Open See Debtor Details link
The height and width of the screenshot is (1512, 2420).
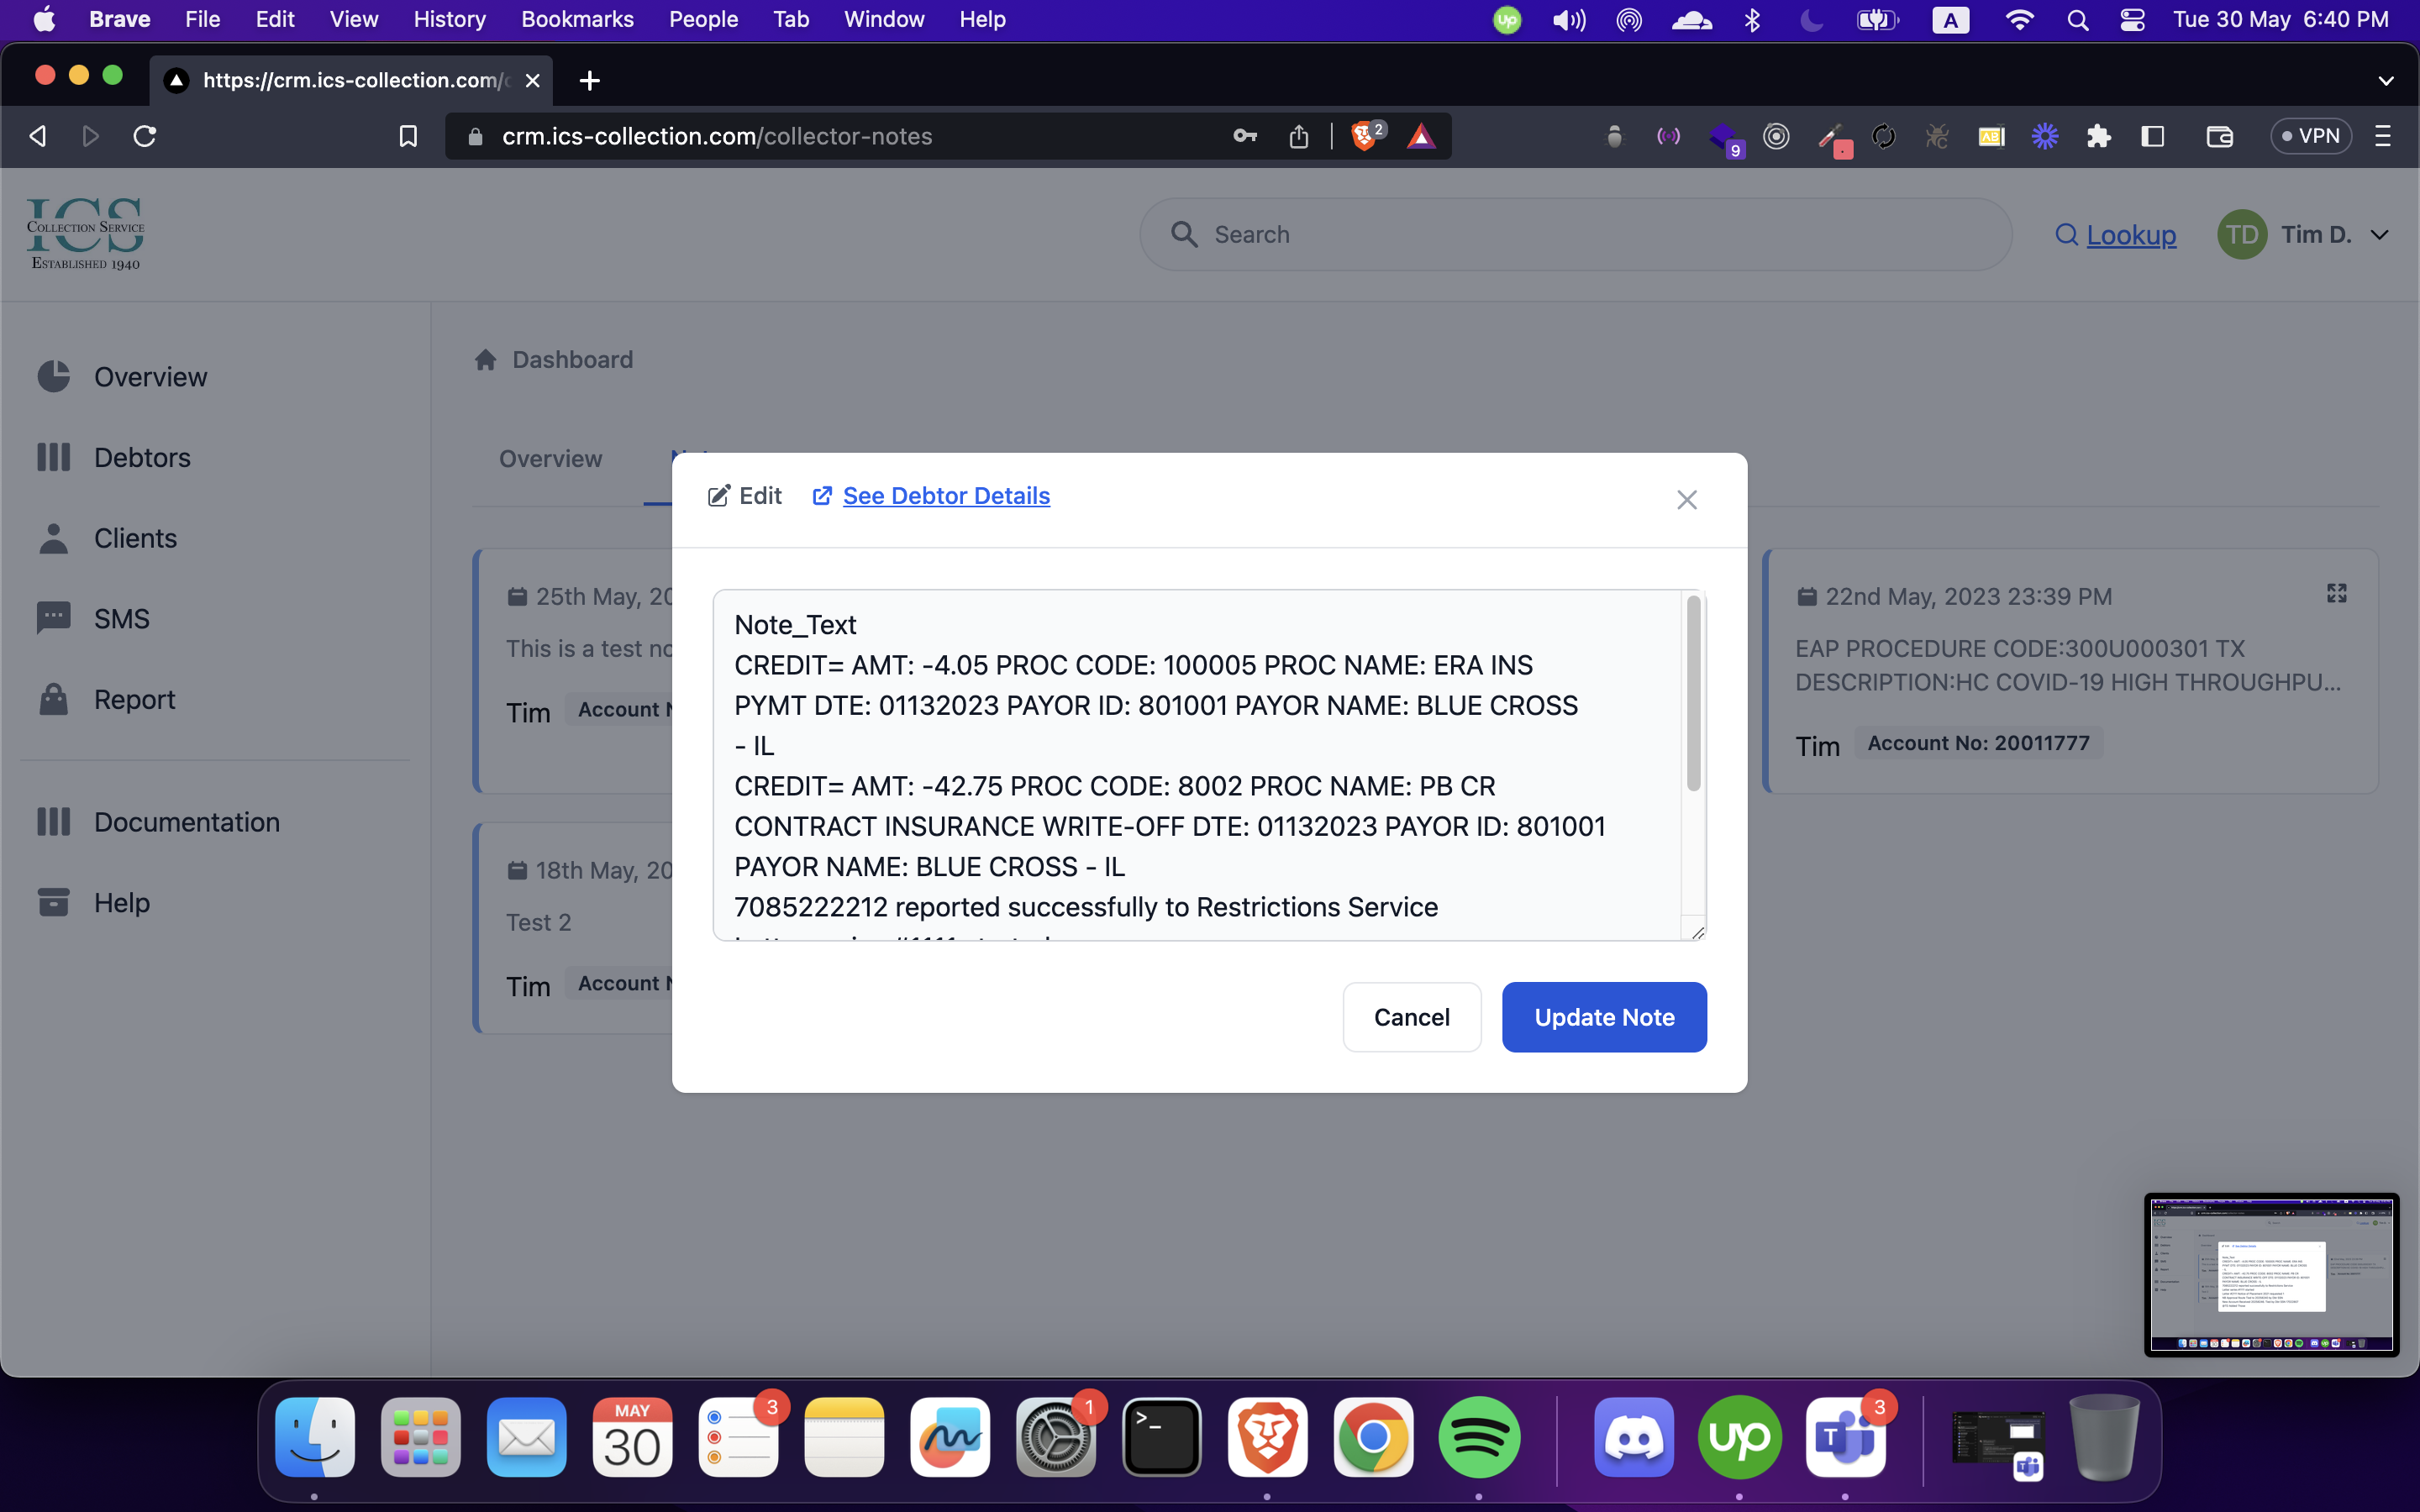(x=945, y=496)
